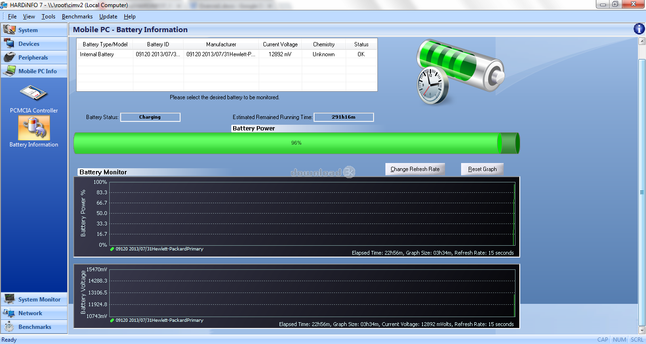This screenshot has height=344, width=646.
Task: Click the Change Refresh Rate button
Action: [415, 169]
